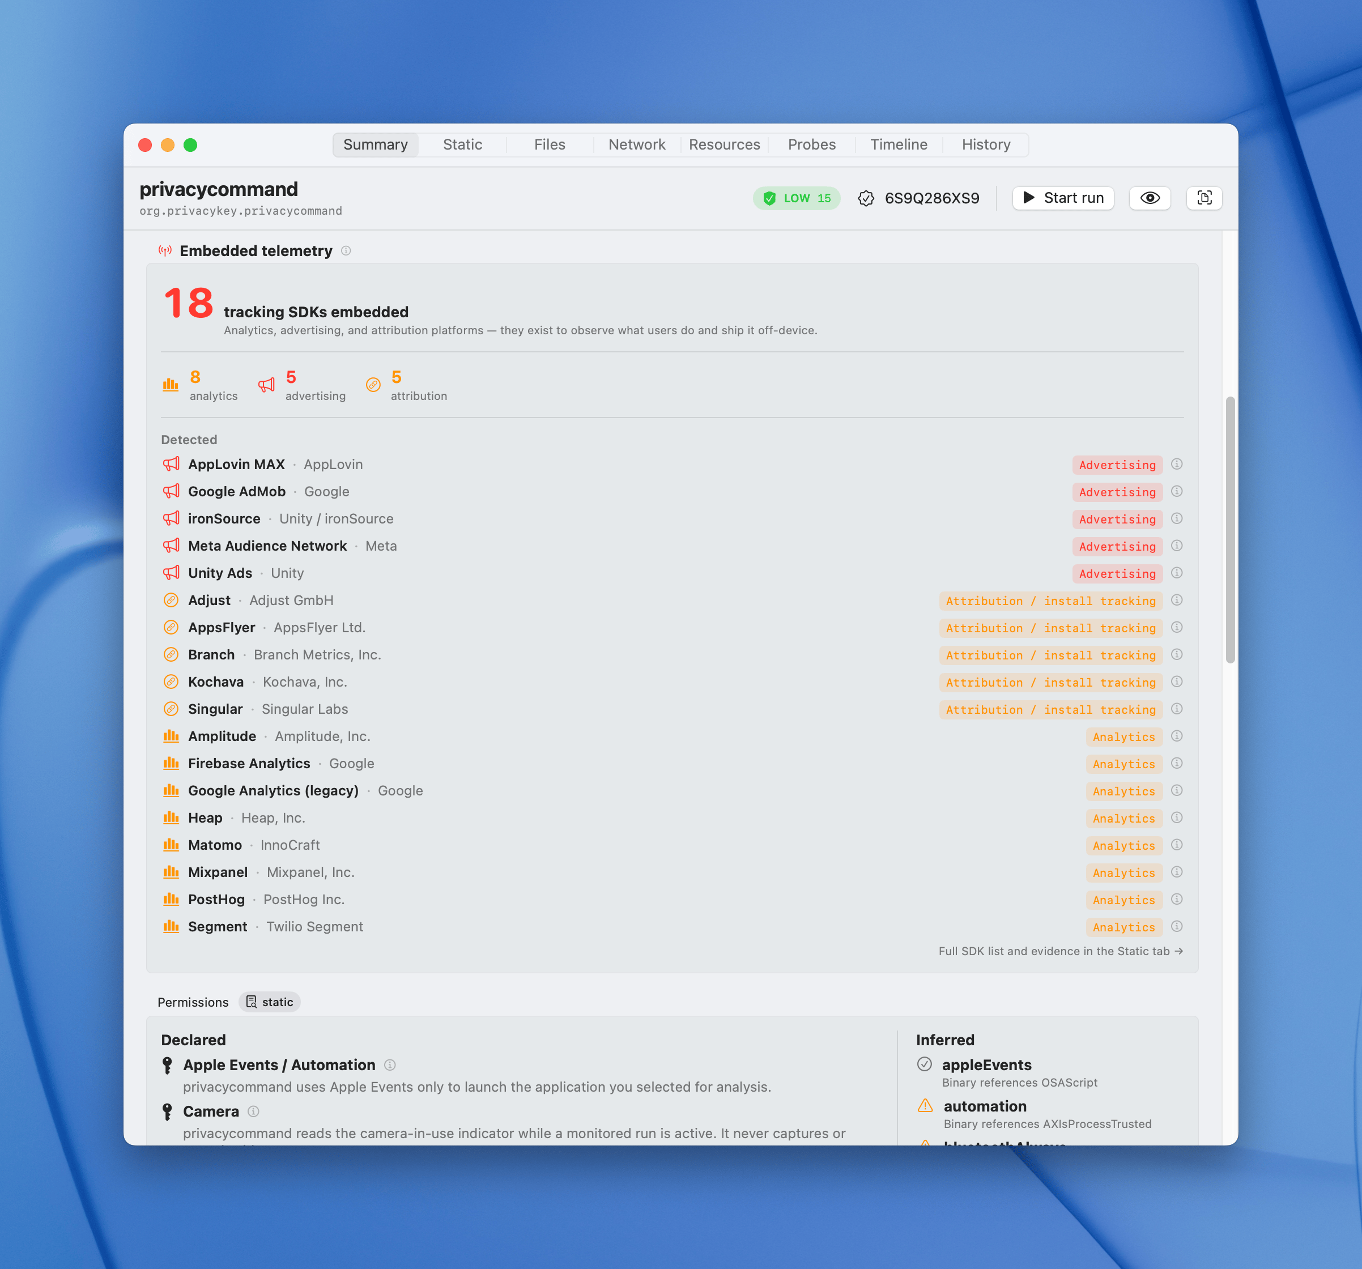Click the static permissions badge

point(270,1002)
